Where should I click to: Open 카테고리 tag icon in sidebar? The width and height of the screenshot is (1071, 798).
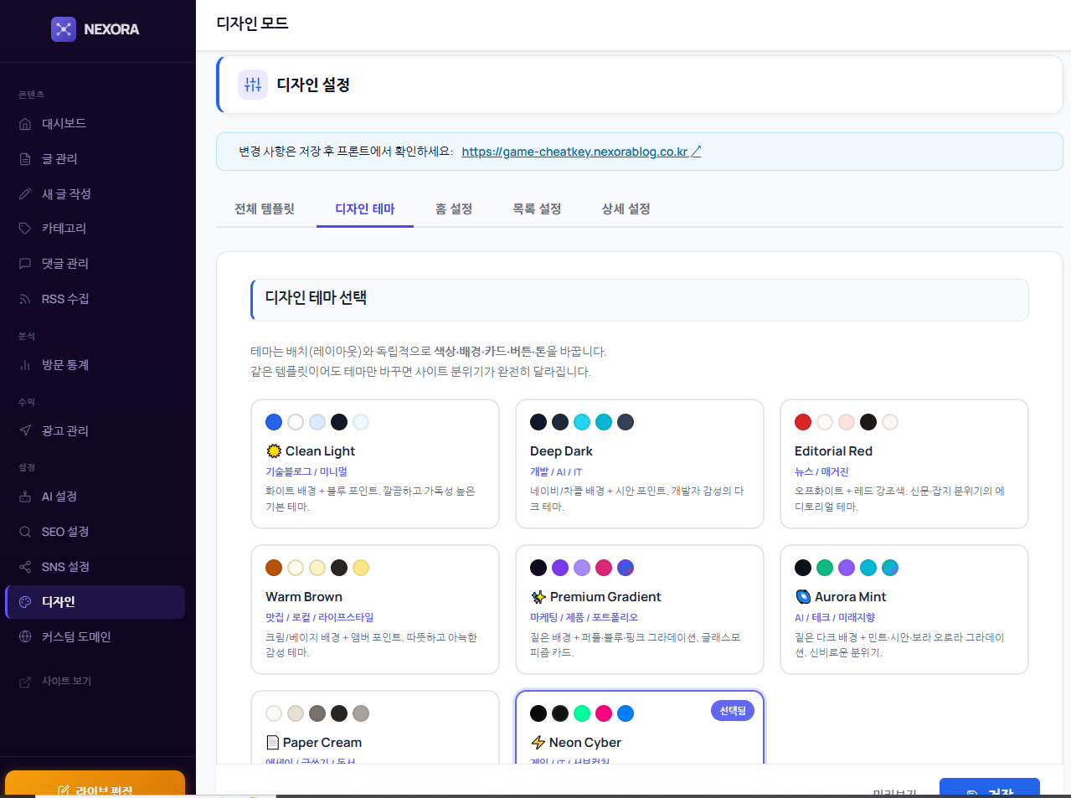pyautogui.click(x=25, y=229)
